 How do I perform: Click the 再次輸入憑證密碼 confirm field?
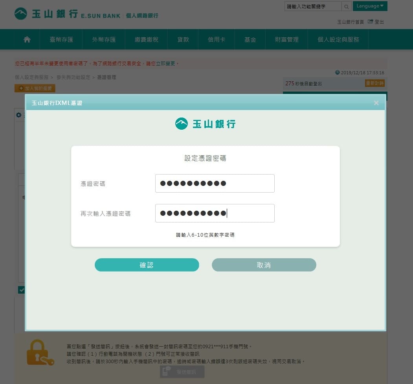[215, 213]
